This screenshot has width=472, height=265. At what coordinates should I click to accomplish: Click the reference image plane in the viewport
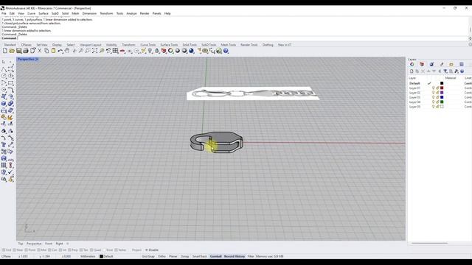coord(252,93)
